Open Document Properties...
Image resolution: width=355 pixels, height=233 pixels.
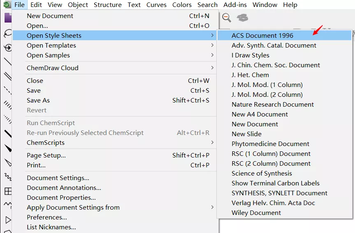[115, 198]
